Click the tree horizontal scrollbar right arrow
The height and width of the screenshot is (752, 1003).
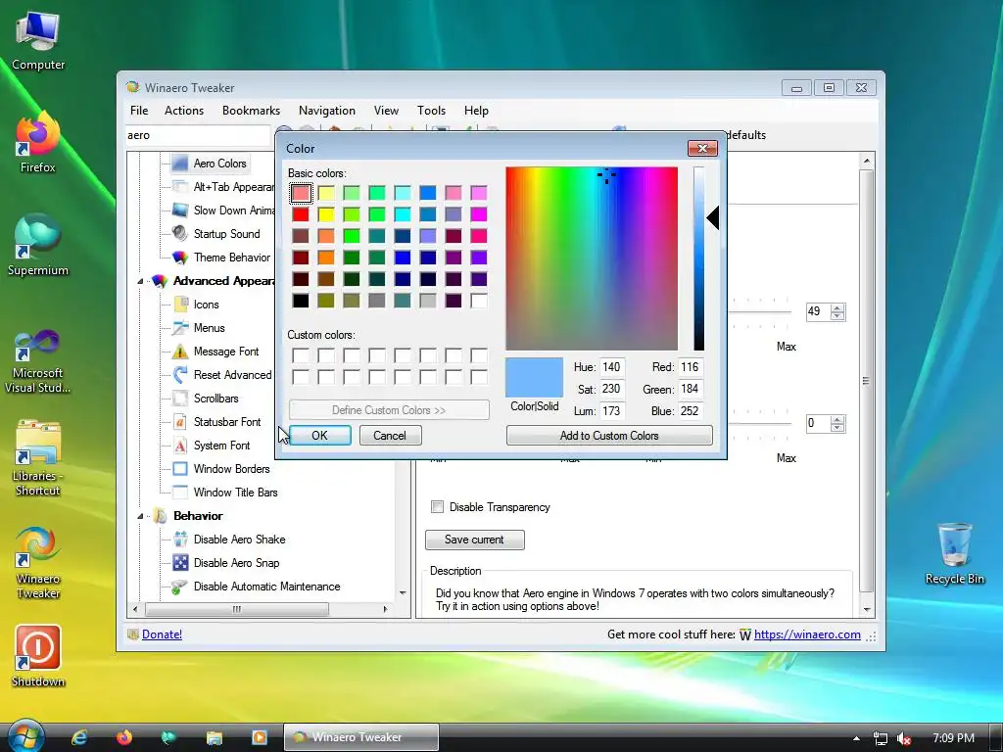click(x=385, y=609)
